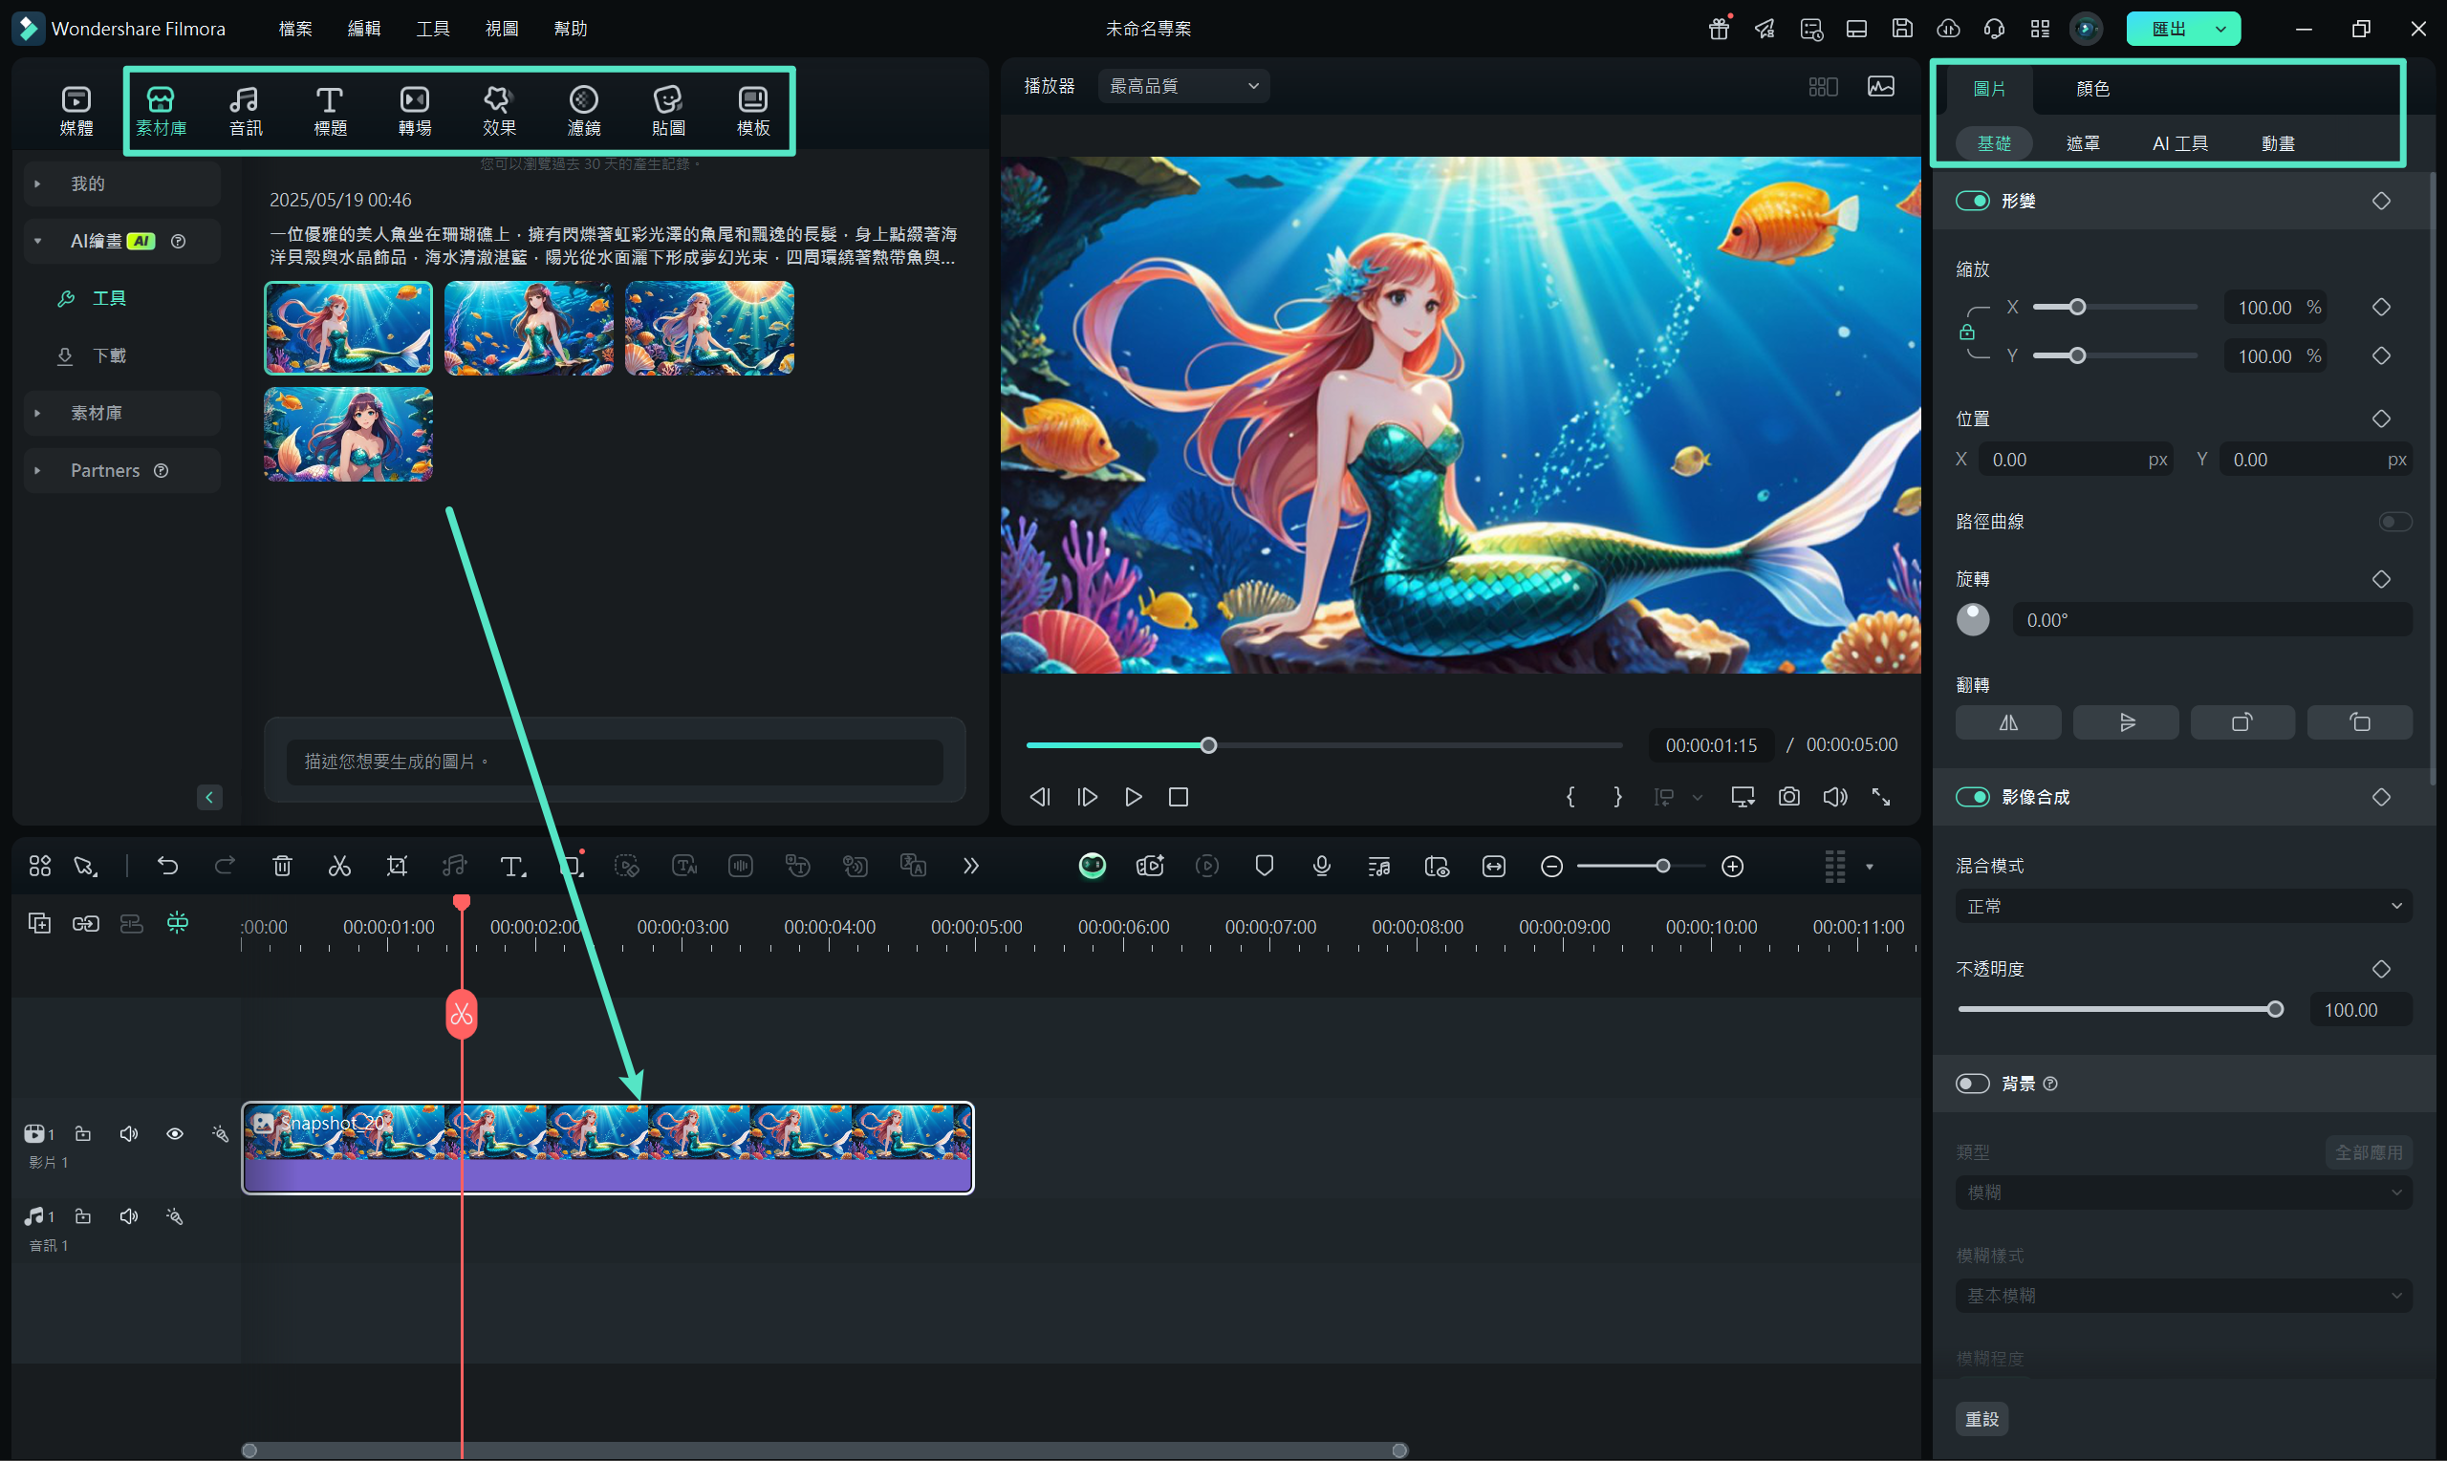The width and height of the screenshot is (2447, 1461).
Task: Click the 重設 reset button
Action: pos(1981,1419)
